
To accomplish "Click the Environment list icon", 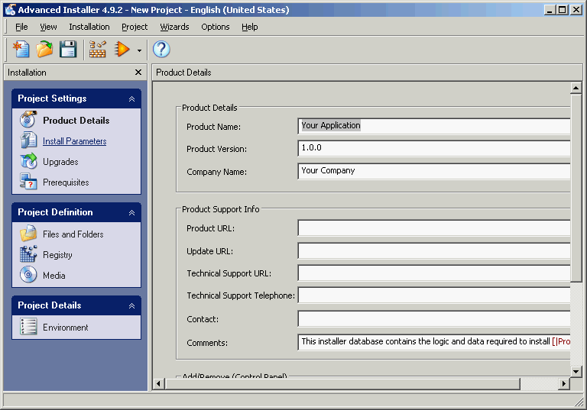I will pos(28,327).
